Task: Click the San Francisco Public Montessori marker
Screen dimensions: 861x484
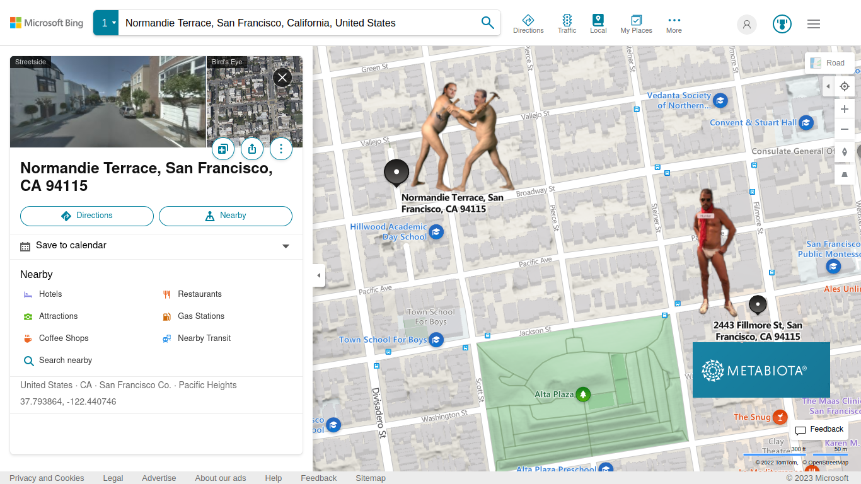Action: tap(833, 267)
